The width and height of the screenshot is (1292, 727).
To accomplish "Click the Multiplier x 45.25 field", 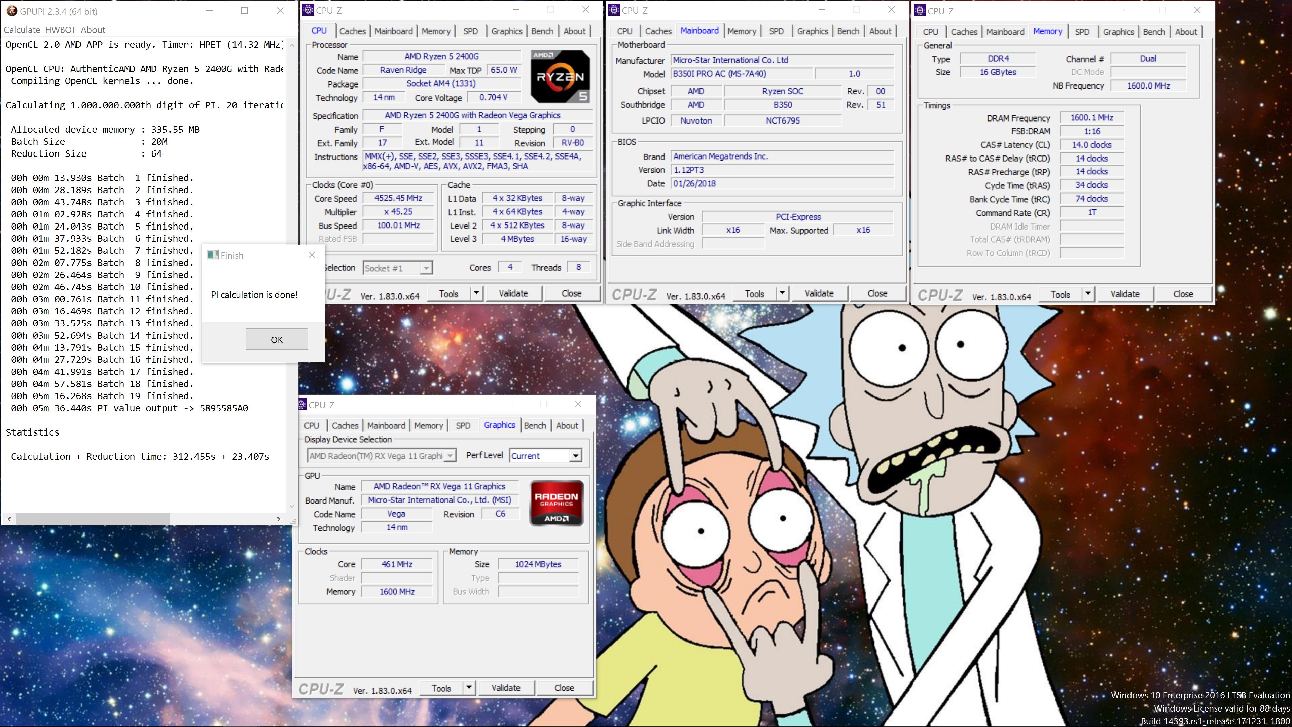I will 398,212.
